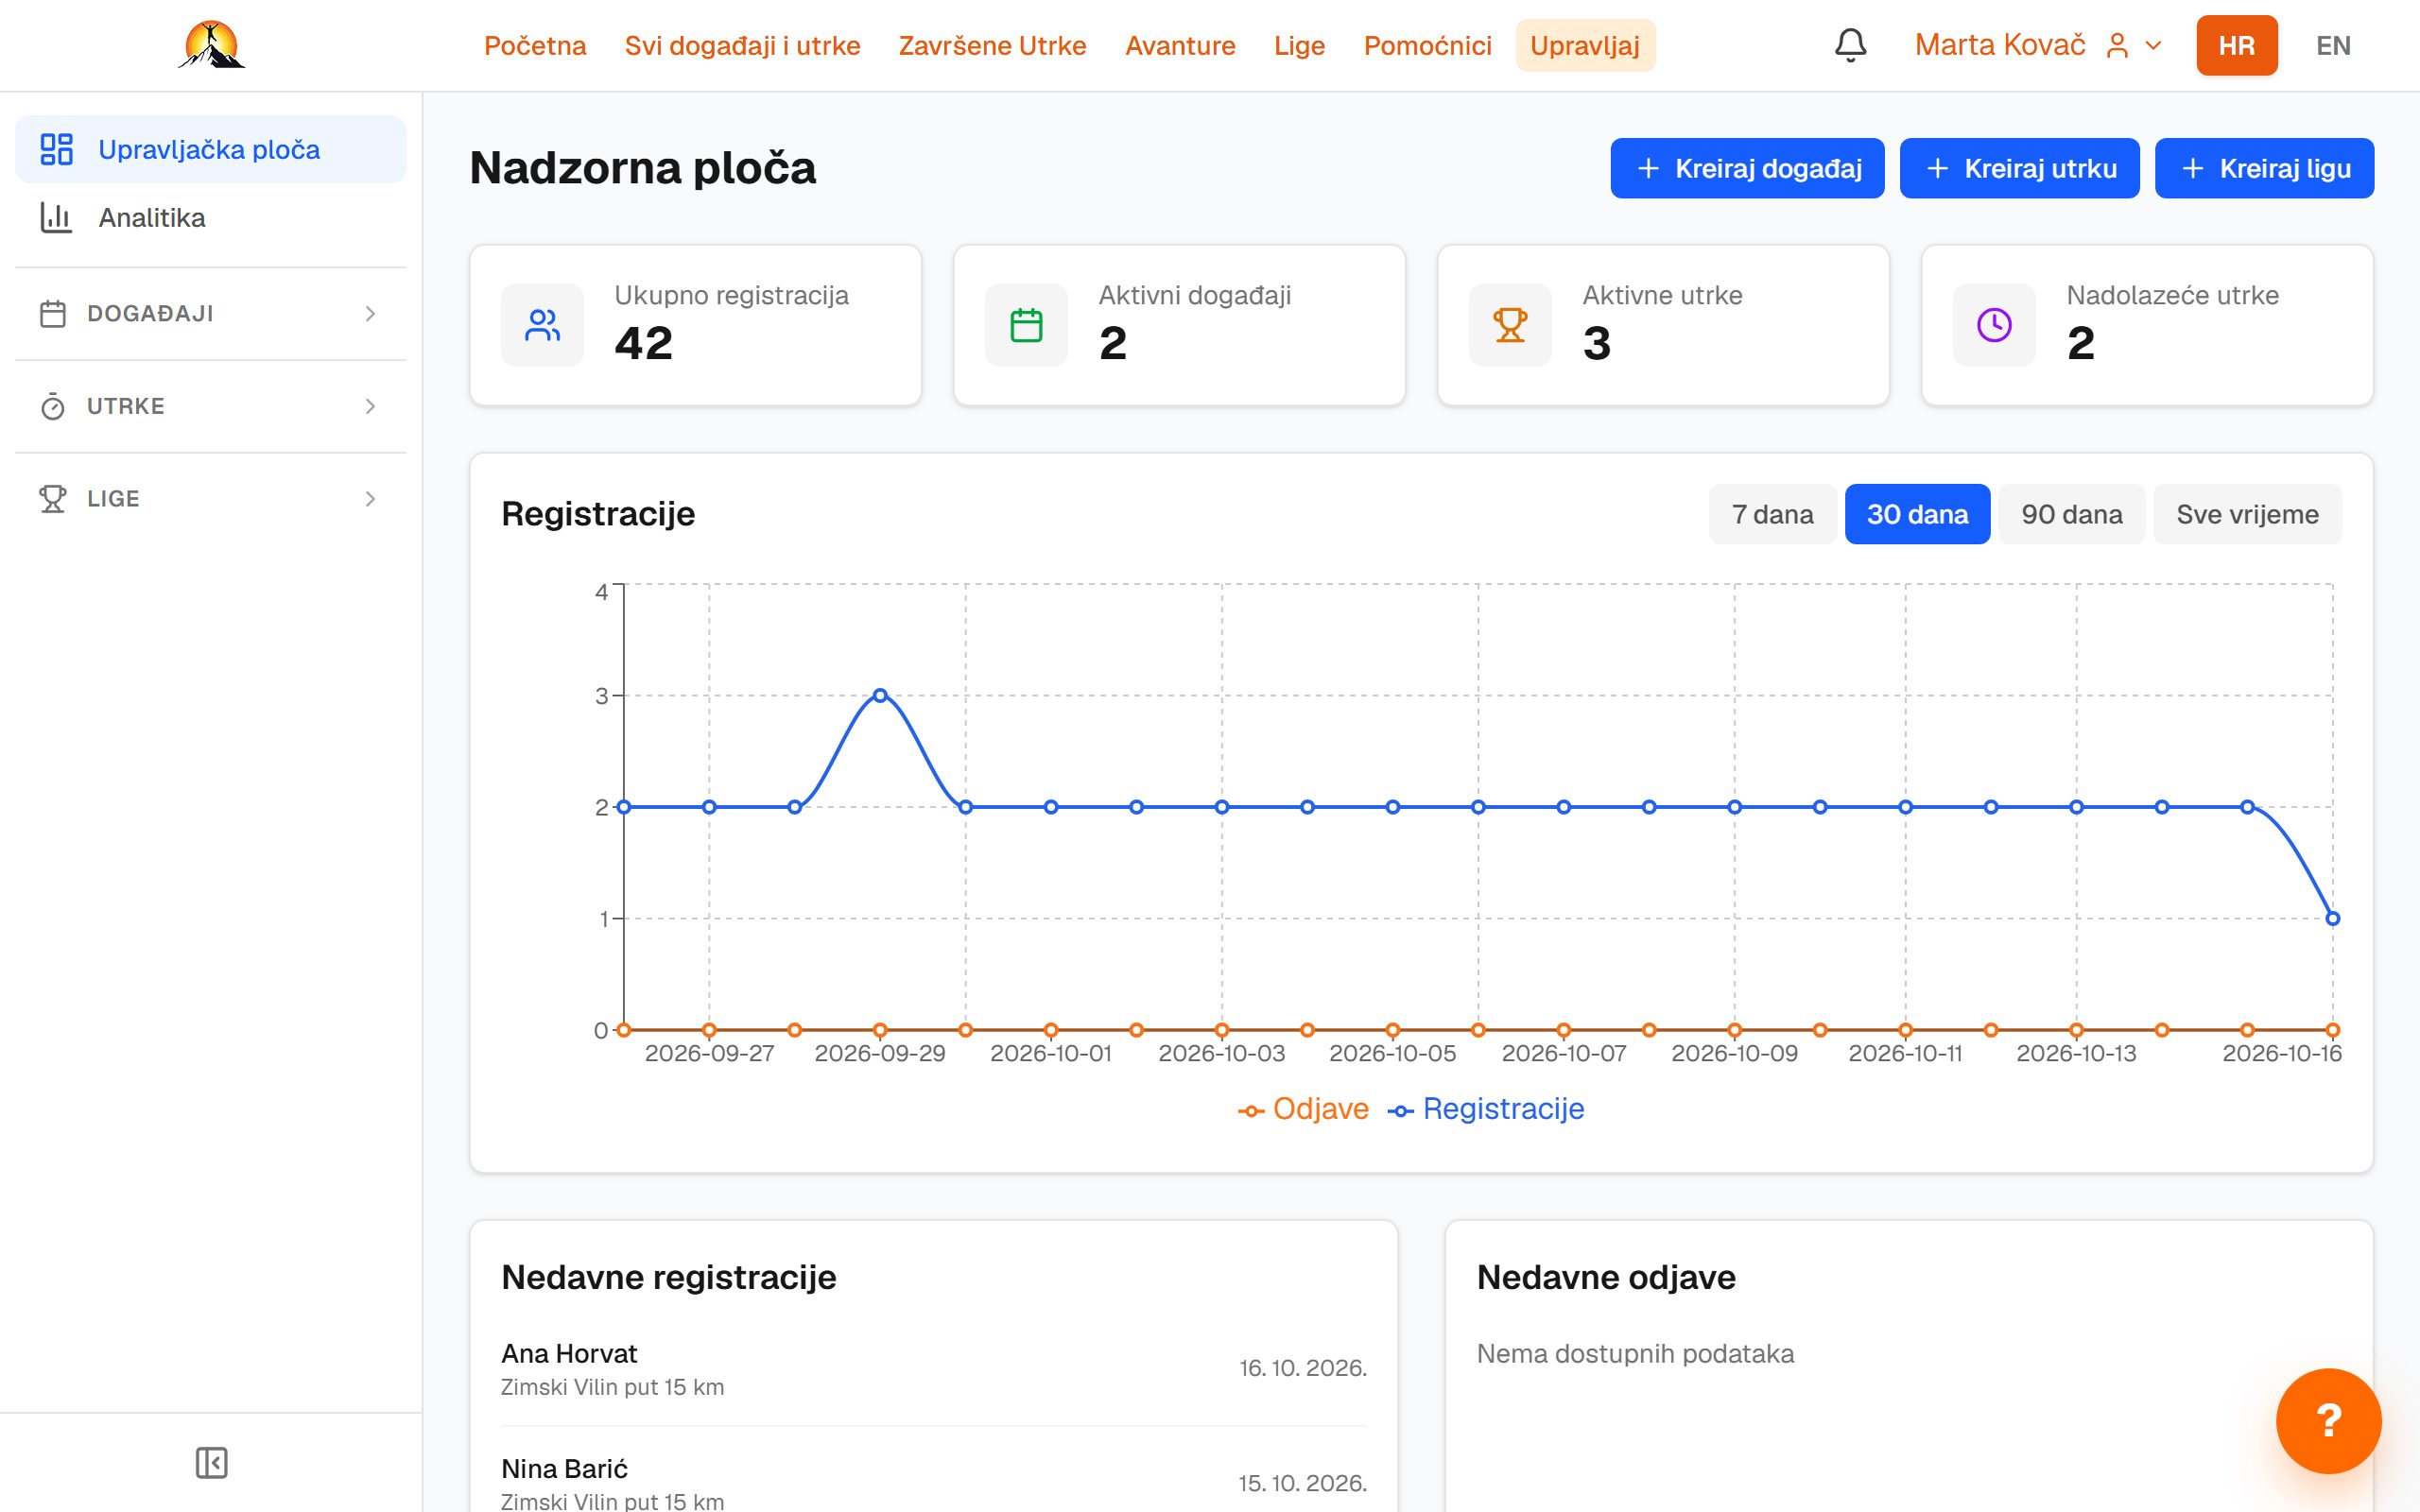
Task: Click the Aktivni događaji calendar icon
Action: point(1026,325)
